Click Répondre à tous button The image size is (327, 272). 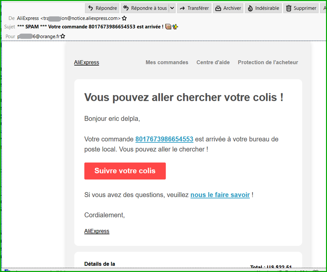point(145,8)
